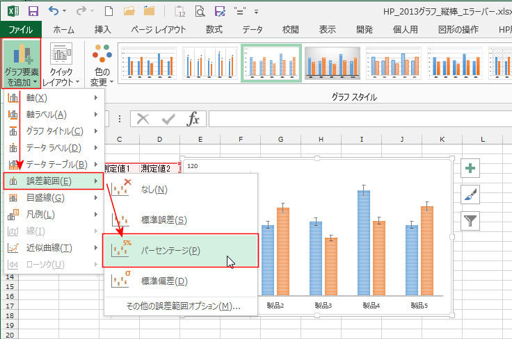512x339 pixels.
Task: Click the Save icon in quick access toolbar
Action: (x=33, y=11)
